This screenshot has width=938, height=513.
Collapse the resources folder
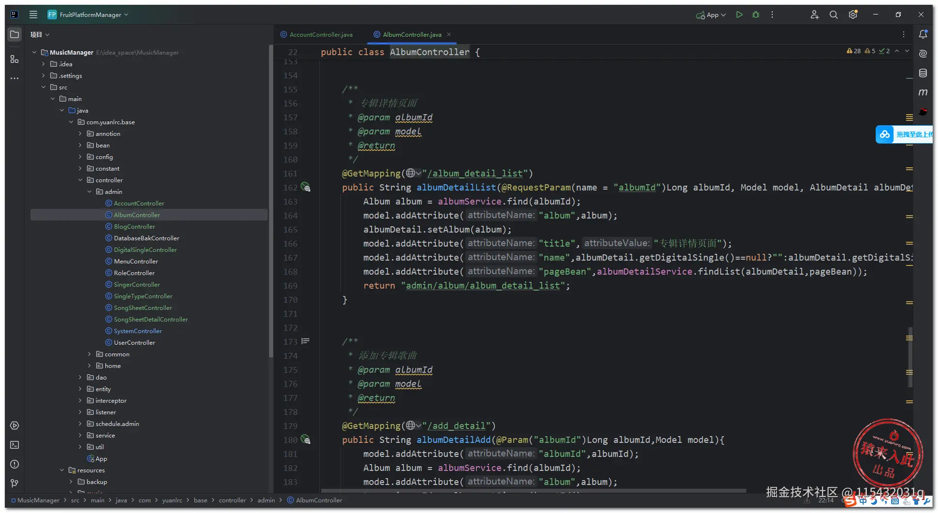[x=62, y=470]
